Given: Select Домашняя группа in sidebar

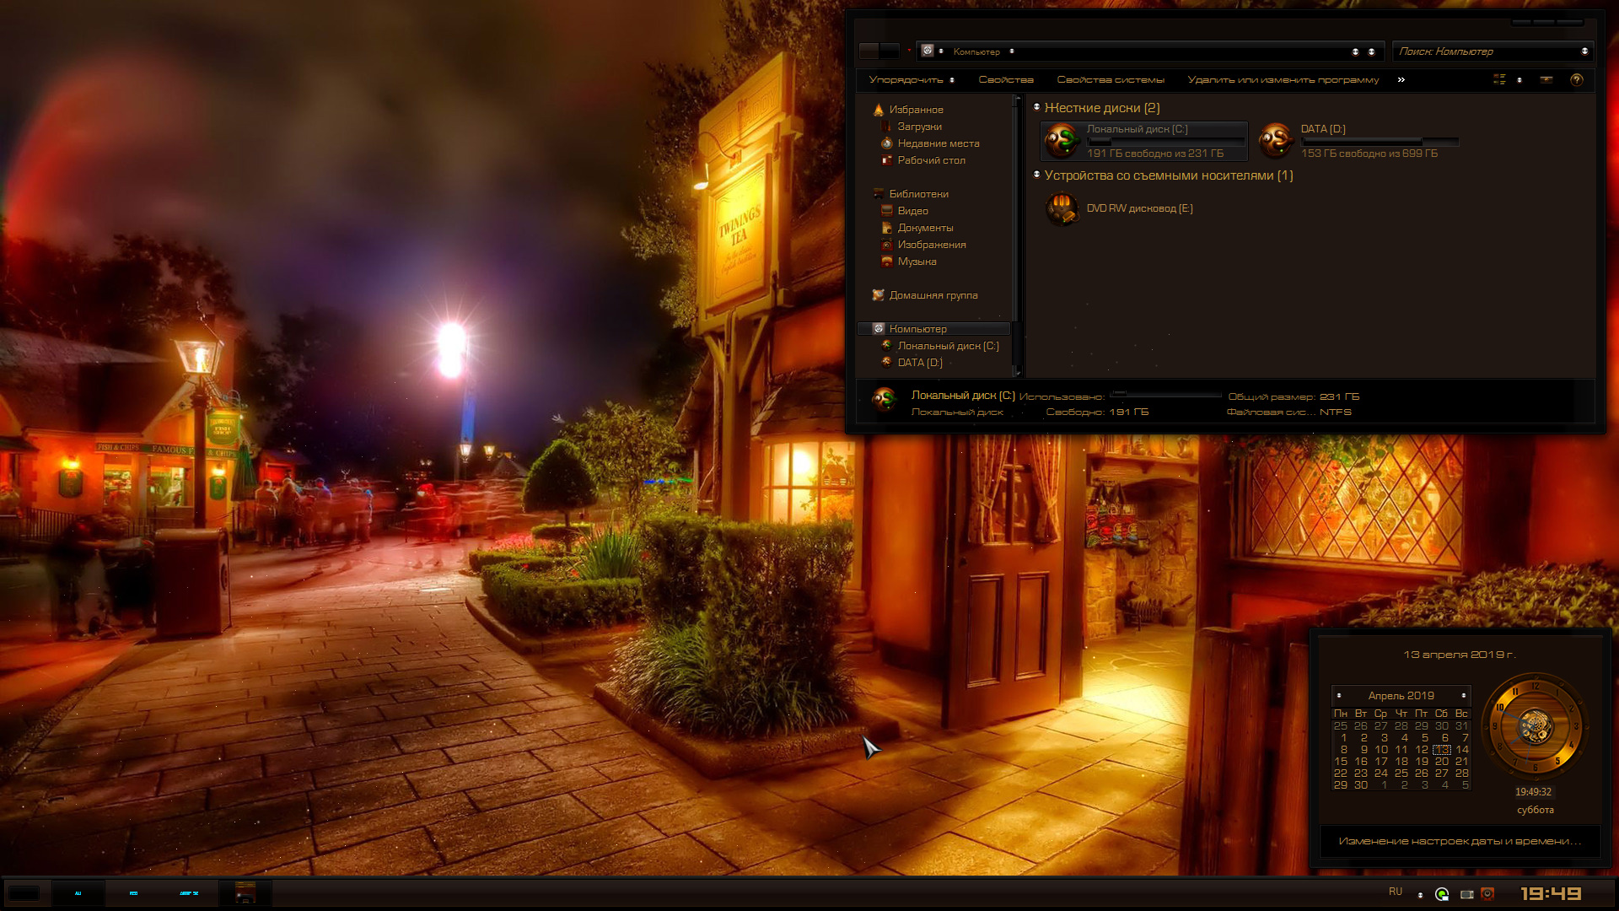Looking at the screenshot, I should point(933,295).
